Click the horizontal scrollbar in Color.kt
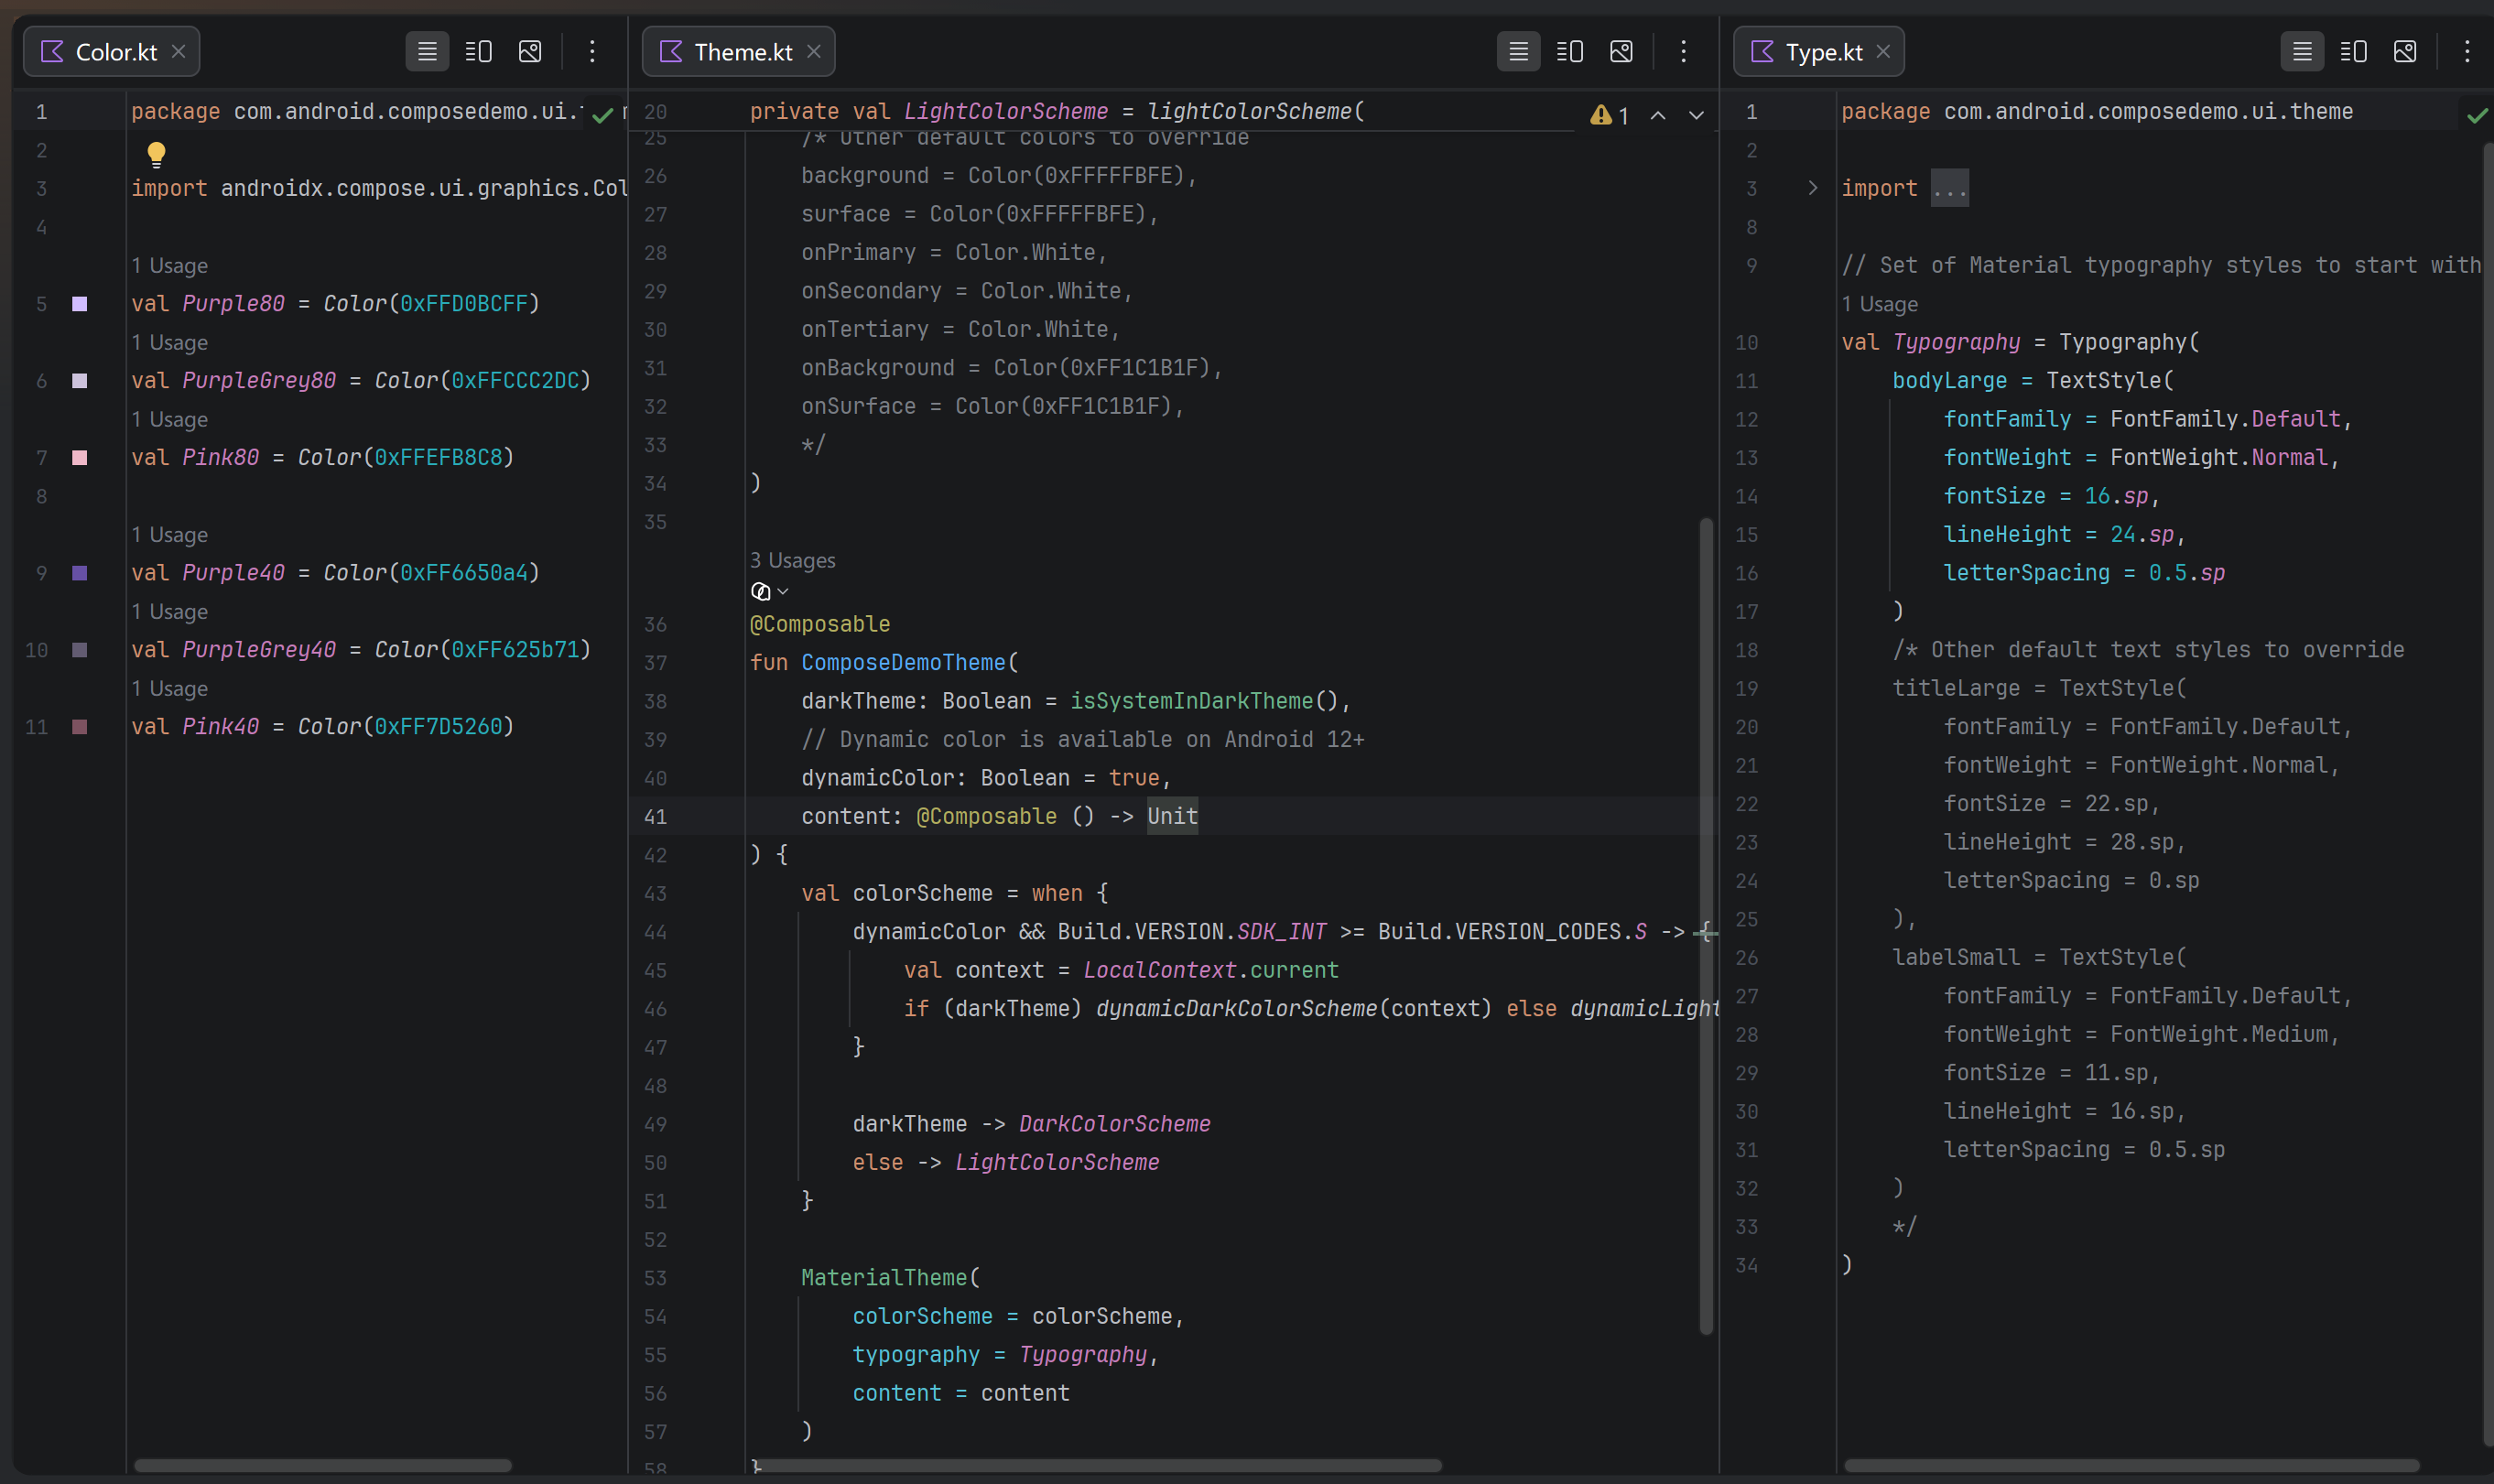The image size is (2494, 1484). 323,1465
